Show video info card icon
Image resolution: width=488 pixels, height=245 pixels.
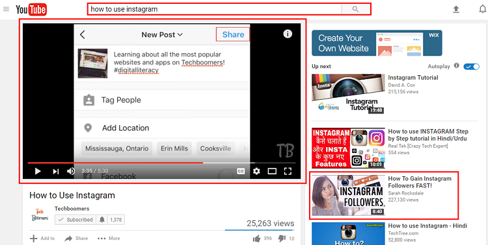288,34
